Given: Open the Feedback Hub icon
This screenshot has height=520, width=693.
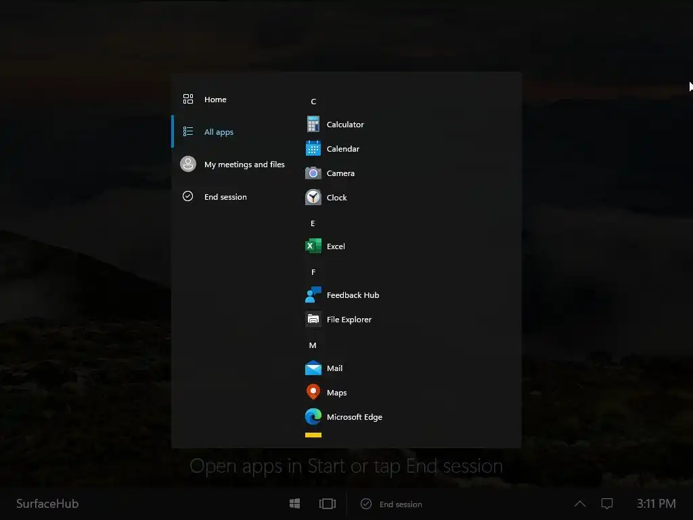Looking at the screenshot, I should click(x=313, y=295).
